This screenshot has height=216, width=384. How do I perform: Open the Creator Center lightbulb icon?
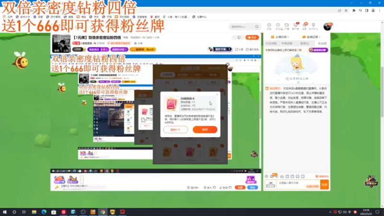(313, 26)
